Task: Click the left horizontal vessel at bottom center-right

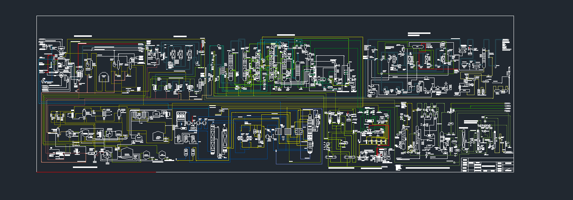Action: coord(331,157)
